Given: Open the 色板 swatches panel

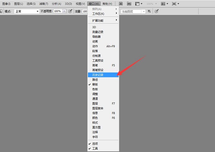Looking at the screenshot, I should [x=95, y=89].
